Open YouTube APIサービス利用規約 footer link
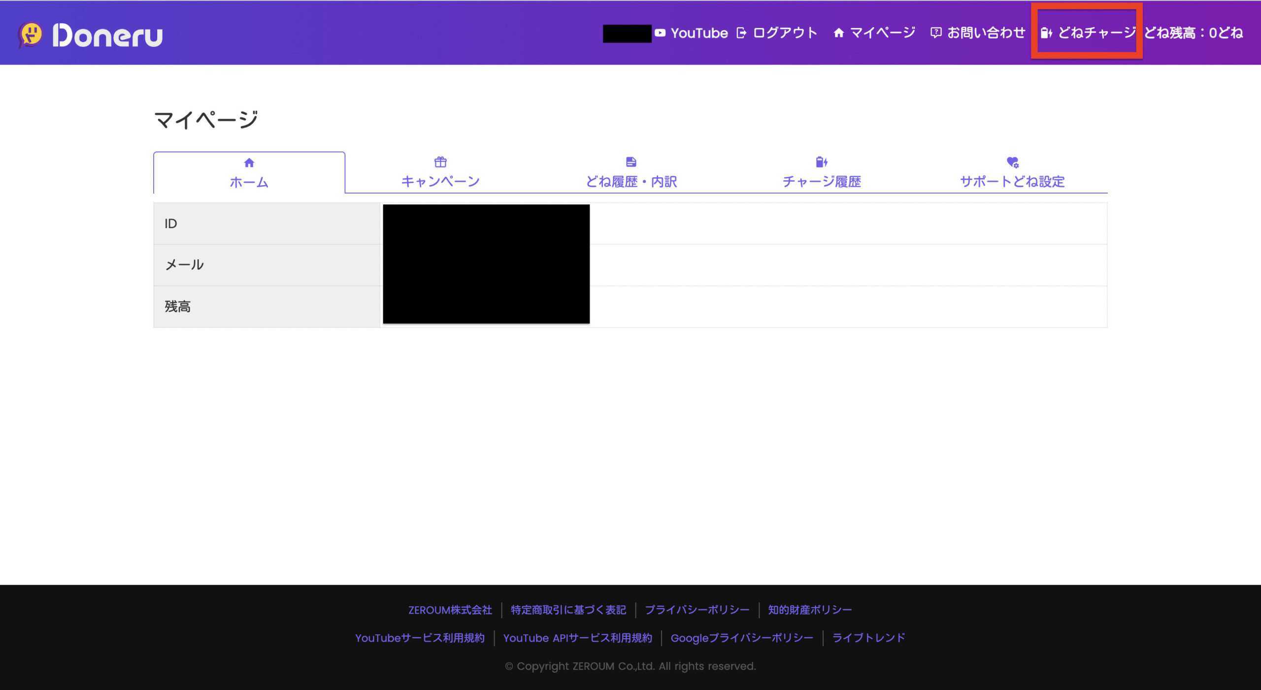1261x690 pixels. pos(578,638)
